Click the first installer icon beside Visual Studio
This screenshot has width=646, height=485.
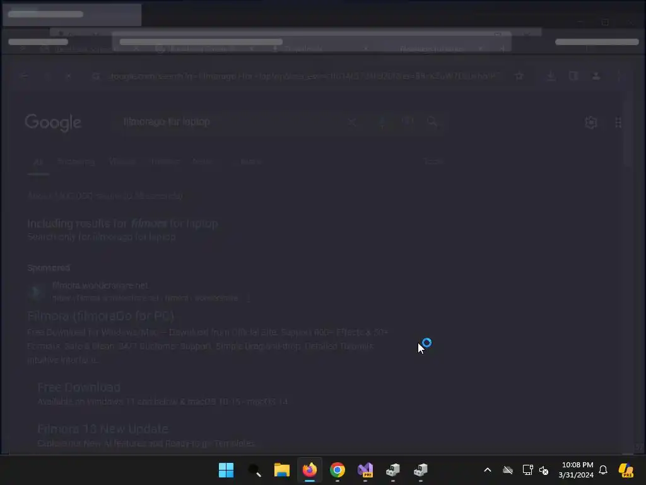click(392, 470)
